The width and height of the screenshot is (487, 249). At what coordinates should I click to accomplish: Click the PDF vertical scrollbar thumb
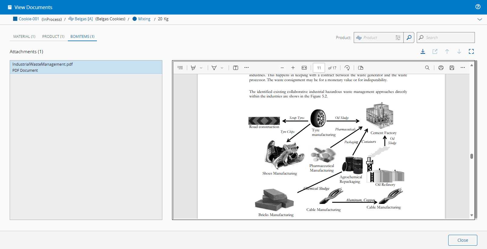pos(472,156)
